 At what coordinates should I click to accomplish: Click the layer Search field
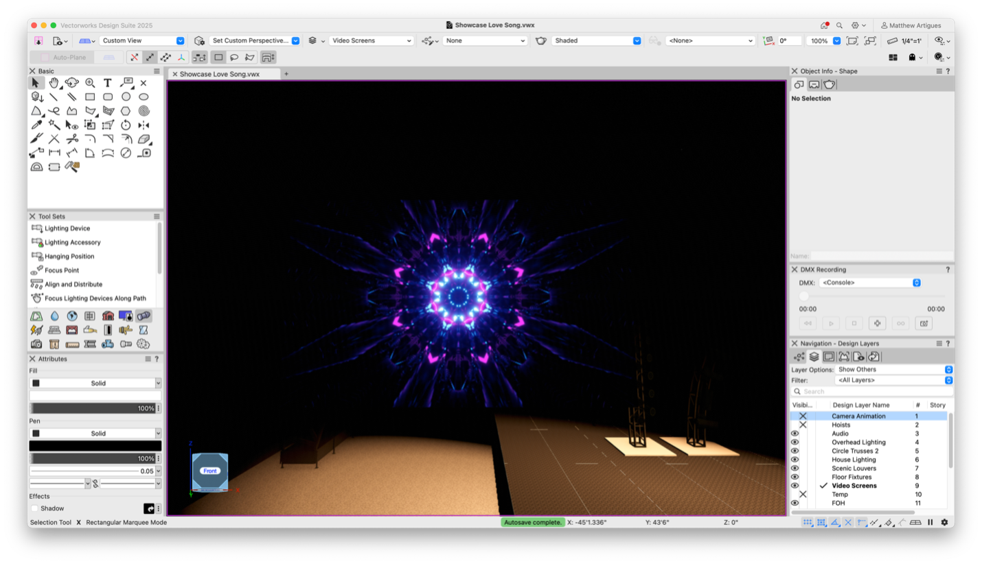[872, 392]
